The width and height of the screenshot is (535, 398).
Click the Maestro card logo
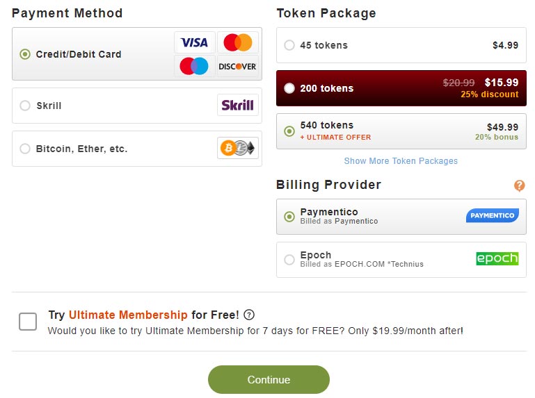click(194, 66)
